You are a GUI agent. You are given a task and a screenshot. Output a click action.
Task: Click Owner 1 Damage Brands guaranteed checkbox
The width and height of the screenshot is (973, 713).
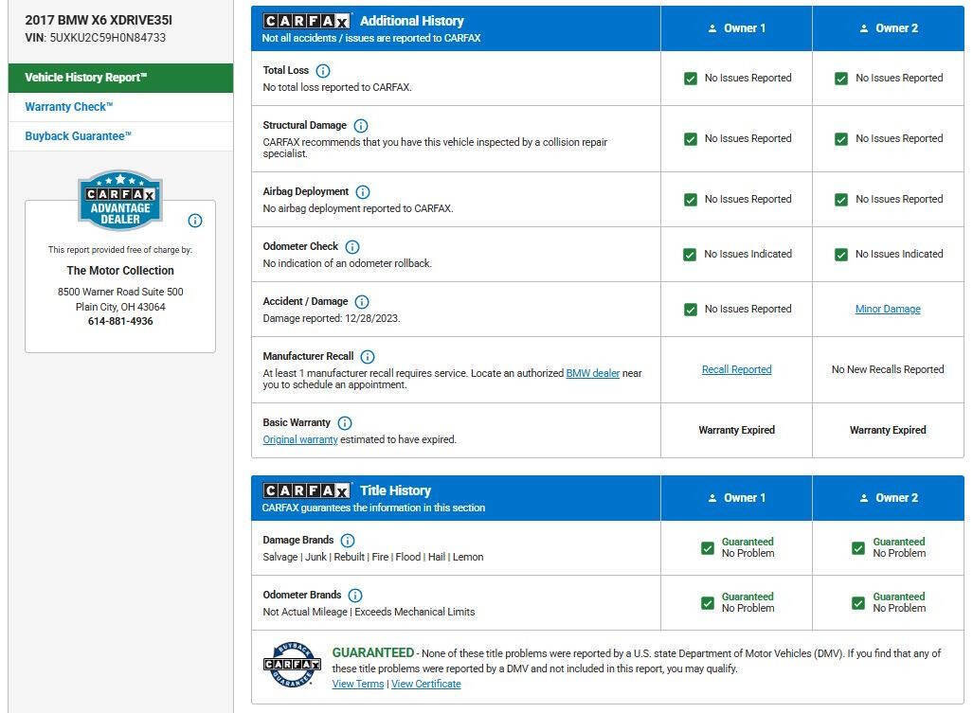click(708, 548)
